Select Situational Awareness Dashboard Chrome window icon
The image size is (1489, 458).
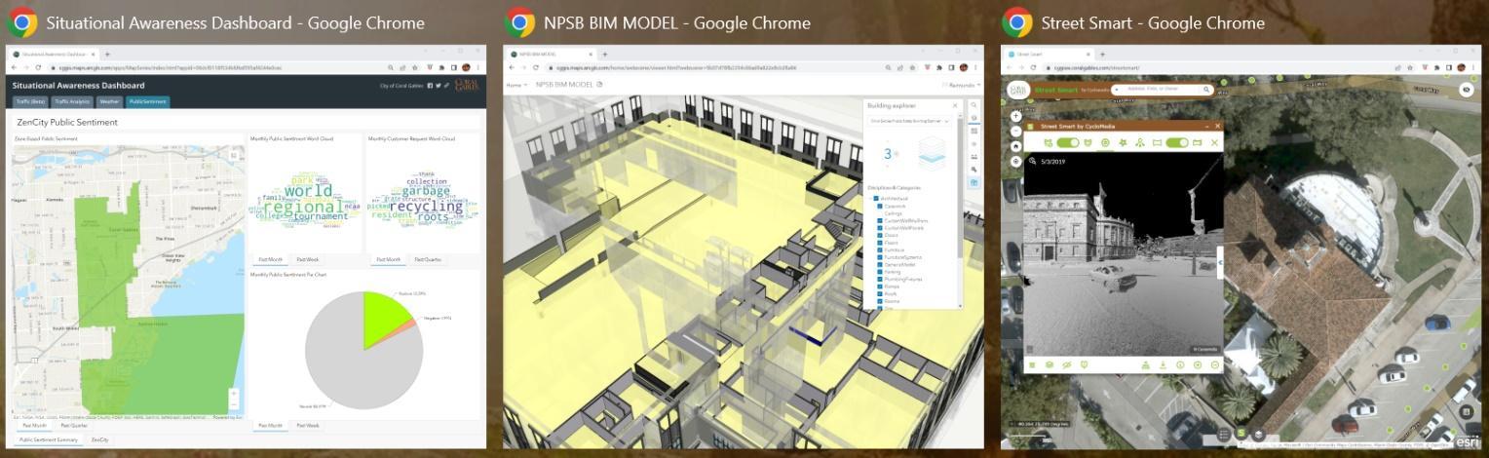pyautogui.click(x=21, y=21)
